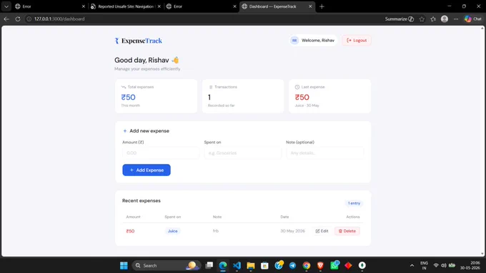The height and width of the screenshot is (273, 486).
Task: Show hidden system tray icons
Action: point(412,266)
